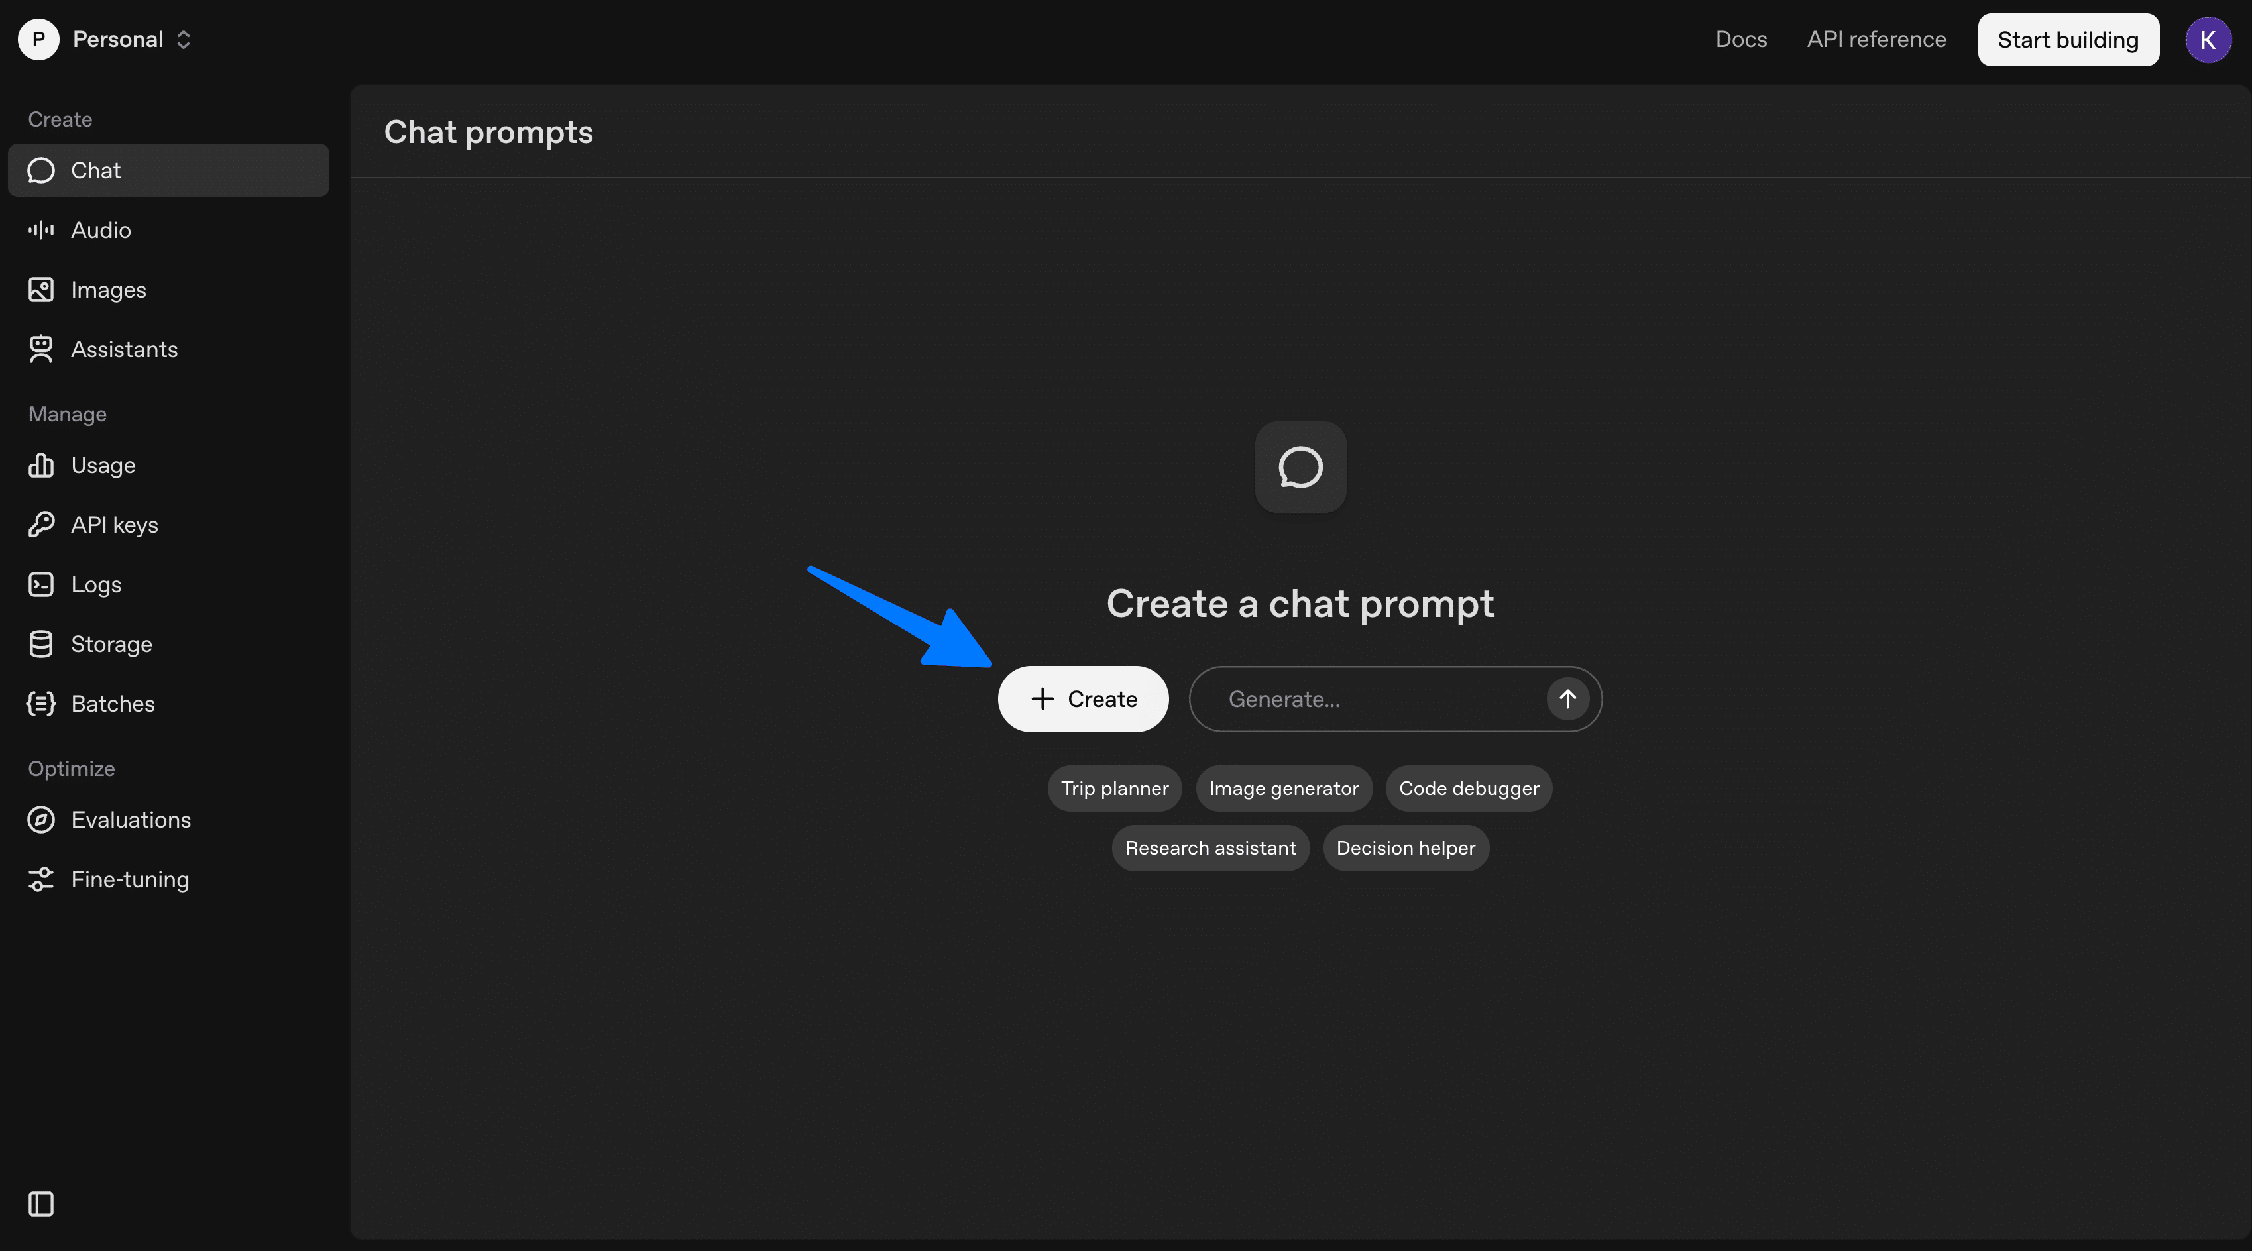Open Evaluations in the Optimize section
This screenshot has width=2252, height=1251.
pos(131,820)
